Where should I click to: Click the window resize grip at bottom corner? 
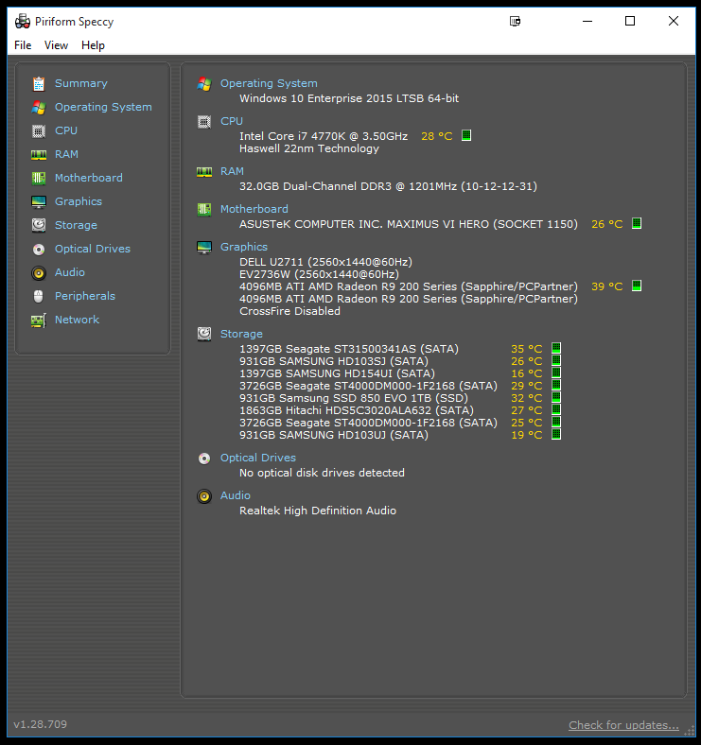689,731
